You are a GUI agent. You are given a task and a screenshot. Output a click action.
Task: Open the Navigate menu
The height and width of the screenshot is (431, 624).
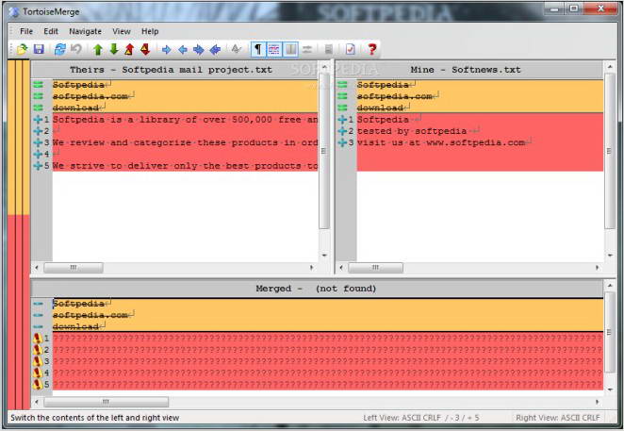(x=85, y=31)
